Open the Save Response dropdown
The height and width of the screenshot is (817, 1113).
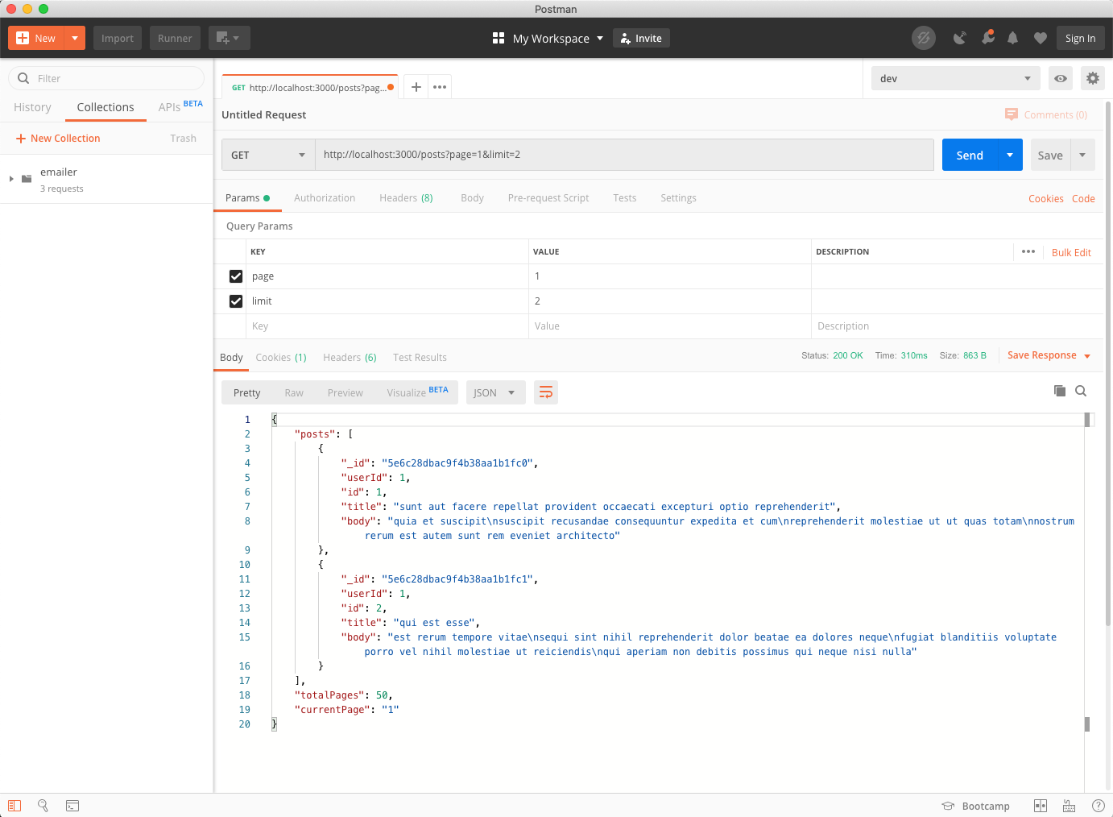tap(1049, 355)
